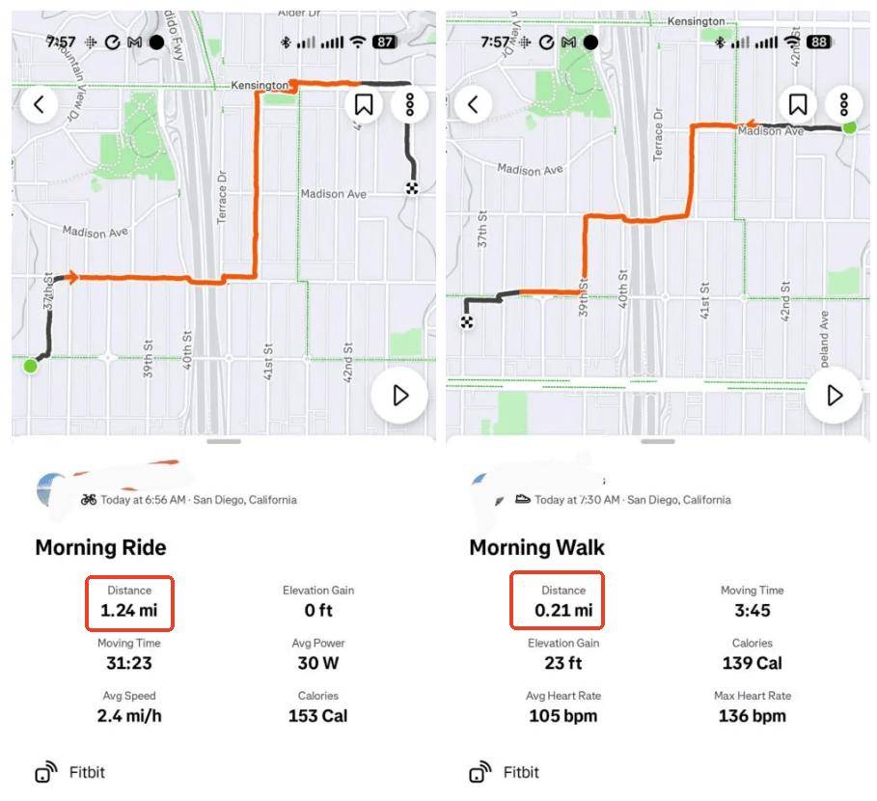
Task: Tap the 0.21 mi Distance stat
Action: coord(563,601)
